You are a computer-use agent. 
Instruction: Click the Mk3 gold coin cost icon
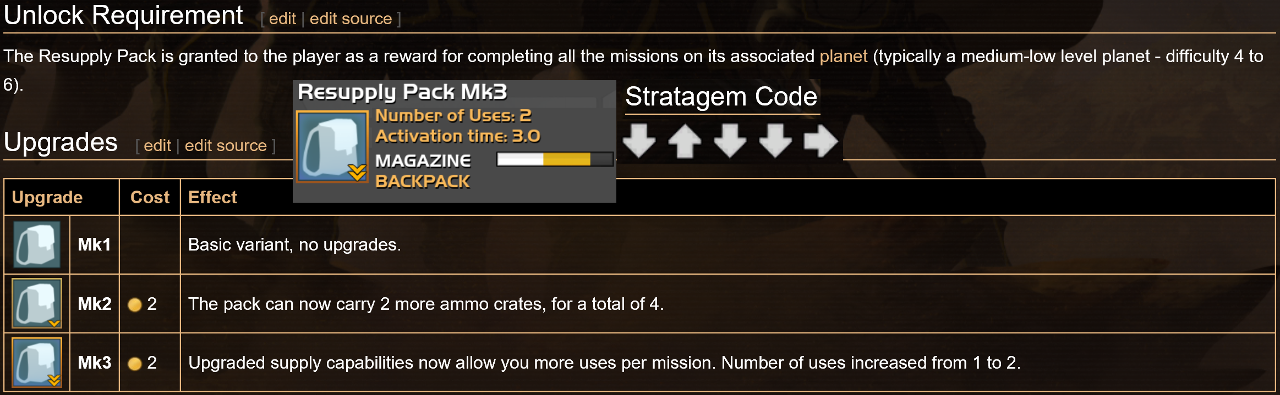[x=135, y=364]
